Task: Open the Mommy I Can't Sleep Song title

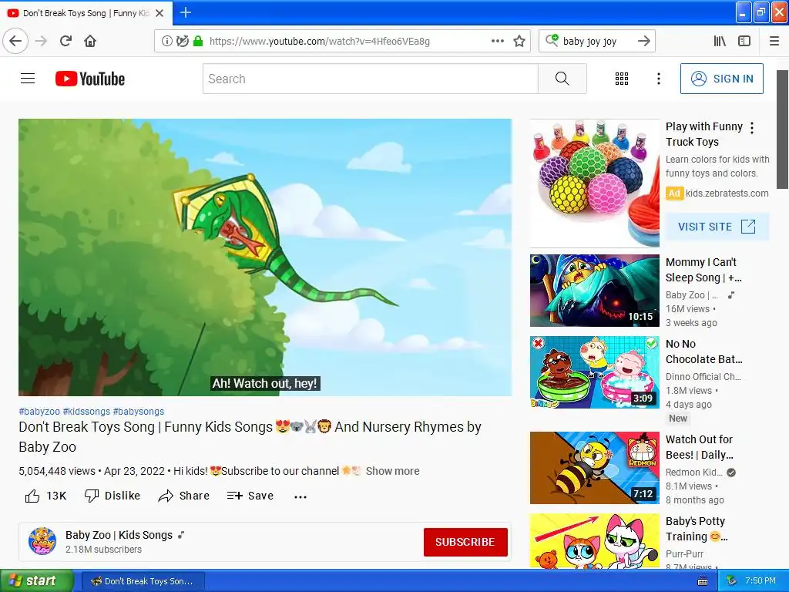Action: [x=703, y=270]
